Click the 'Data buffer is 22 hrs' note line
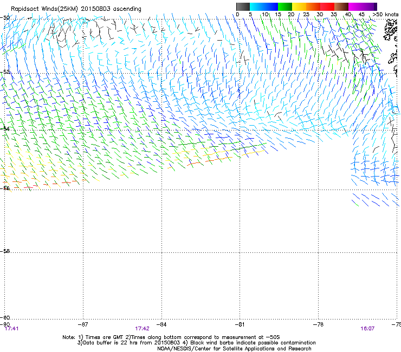This screenshot has height=352, width=401. click(x=196, y=343)
